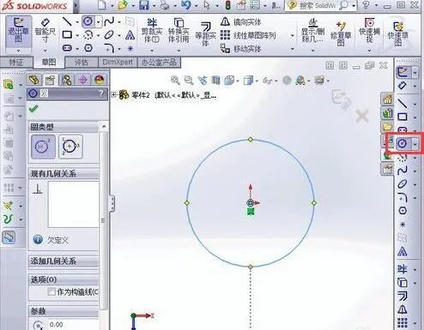Open the FeatureManager design tree tab
424x330 pixels.
click(34, 80)
